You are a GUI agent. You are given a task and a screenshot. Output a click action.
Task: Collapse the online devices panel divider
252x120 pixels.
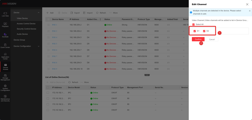tap(147, 75)
